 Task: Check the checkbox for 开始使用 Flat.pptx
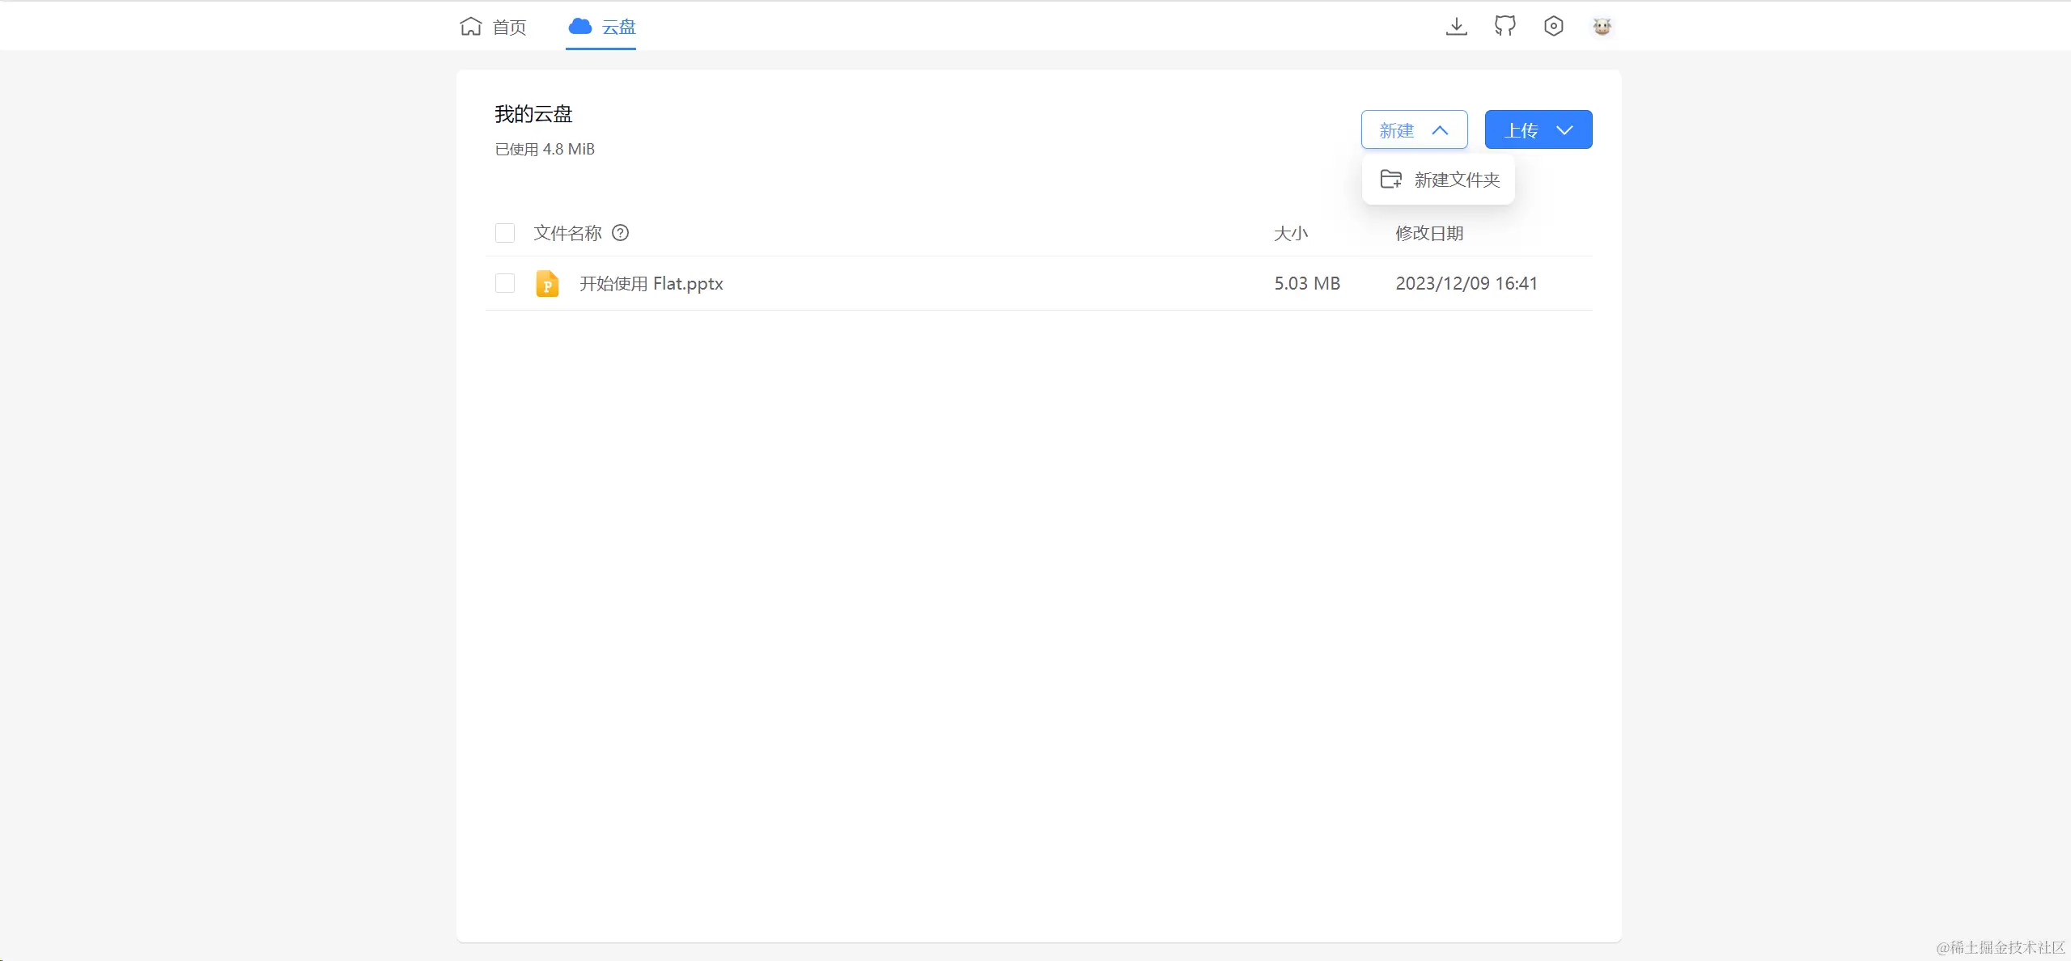coord(503,283)
